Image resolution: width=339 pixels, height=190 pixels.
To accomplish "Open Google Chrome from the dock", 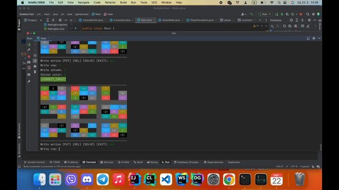I will (x=229, y=179).
